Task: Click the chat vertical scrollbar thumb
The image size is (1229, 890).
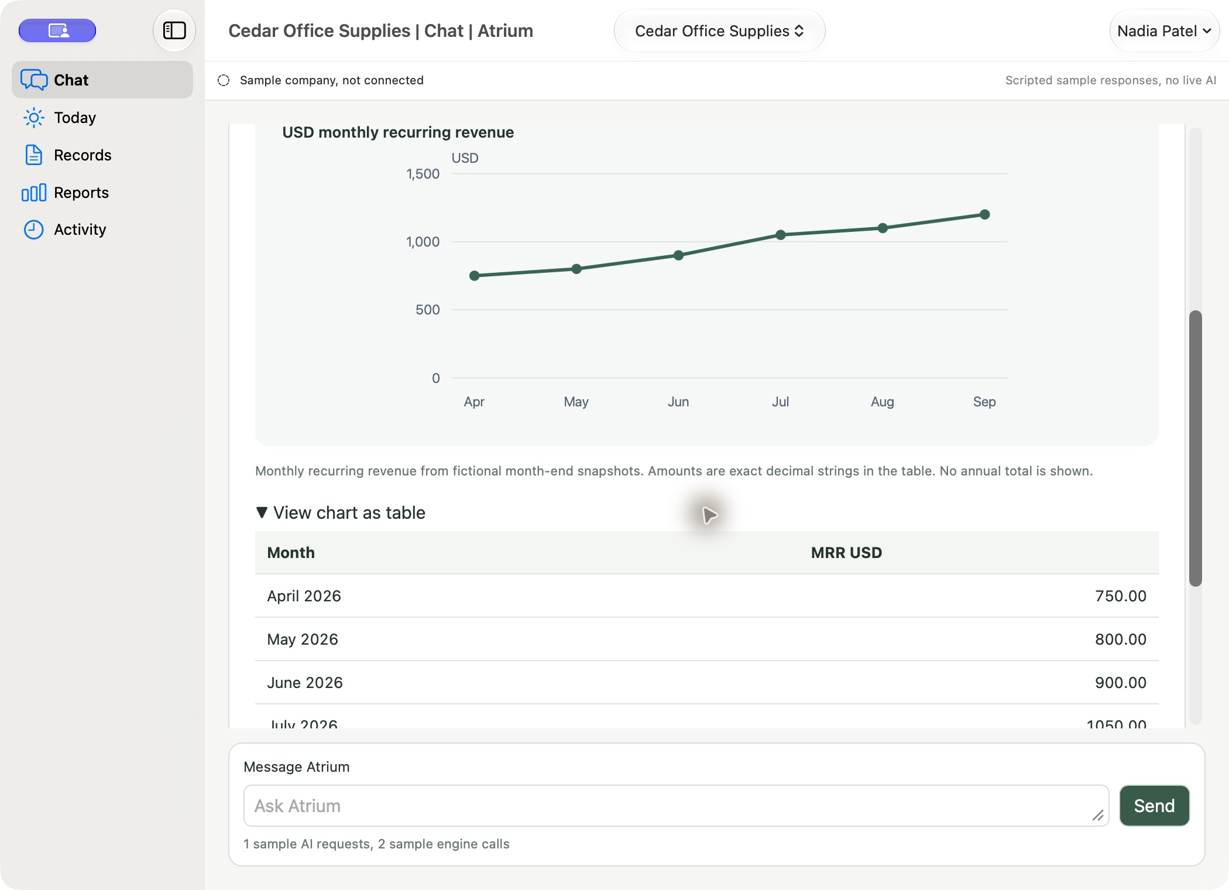Action: pyautogui.click(x=1196, y=448)
